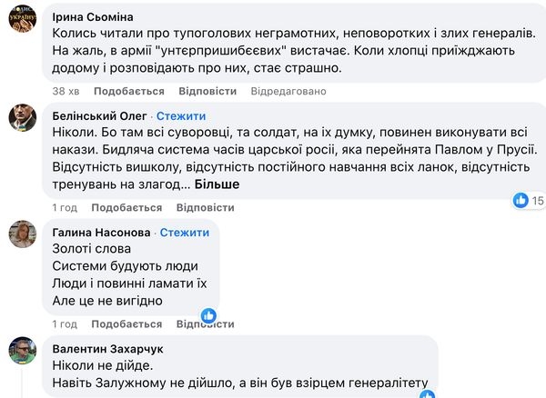Viewport: 546px width, 398px height.
Task: Show edit history via Відредаговано
Action: pos(288,92)
